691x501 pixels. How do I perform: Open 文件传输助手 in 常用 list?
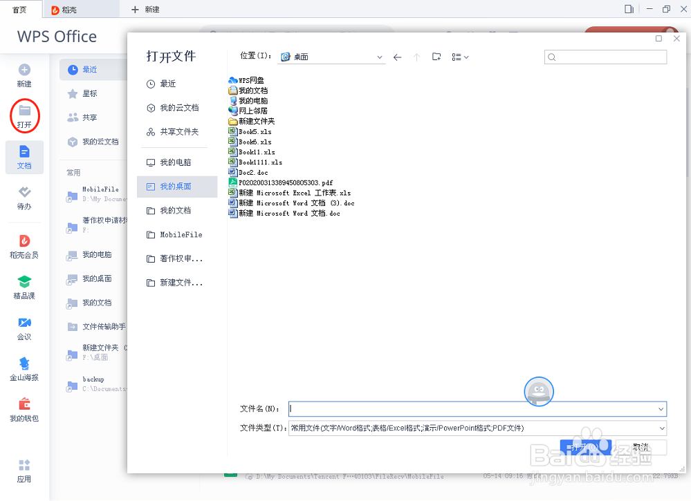pyautogui.click(x=96, y=326)
